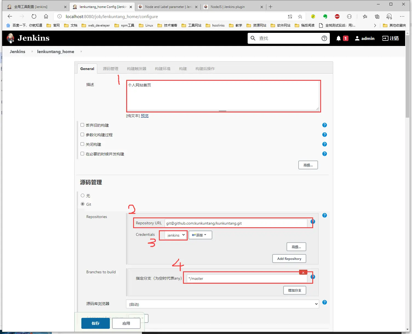Show more bookmark folders chevron
The image size is (412, 334).
[x=375, y=25]
